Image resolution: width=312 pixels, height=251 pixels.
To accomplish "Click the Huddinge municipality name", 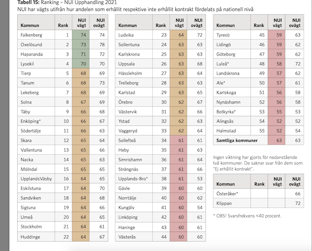I will (31, 236).
